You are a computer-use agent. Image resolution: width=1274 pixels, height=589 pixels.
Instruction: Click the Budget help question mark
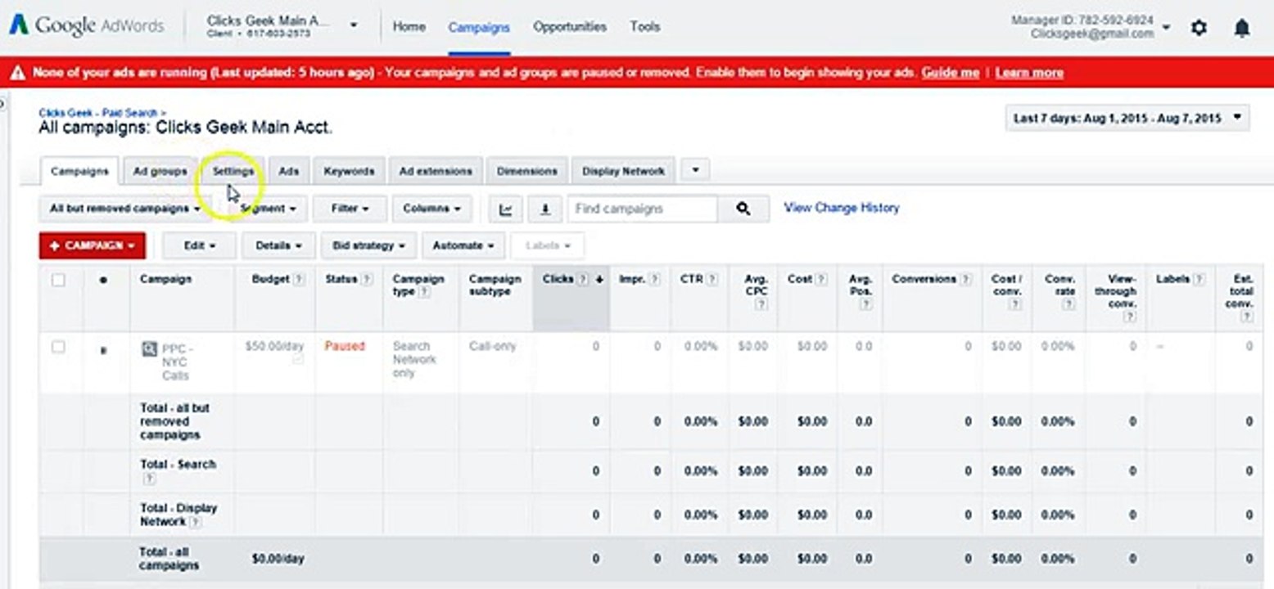click(x=299, y=280)
